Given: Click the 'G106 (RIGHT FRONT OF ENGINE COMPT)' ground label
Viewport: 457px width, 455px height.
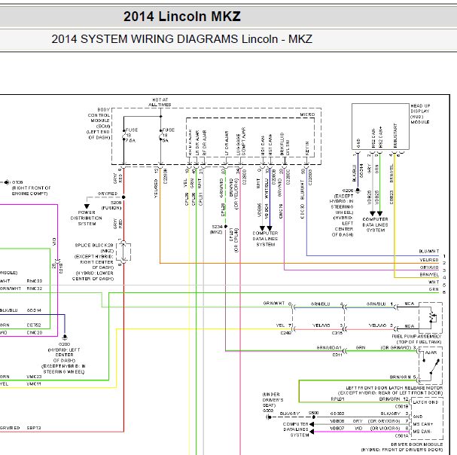Looking at the screenshot, I should click(31, 188).
